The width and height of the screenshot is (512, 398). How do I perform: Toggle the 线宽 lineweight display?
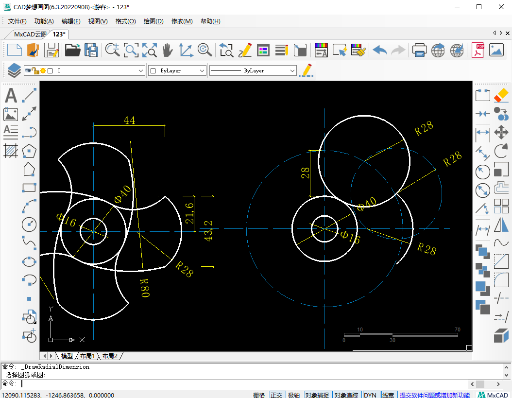[389, 395]
